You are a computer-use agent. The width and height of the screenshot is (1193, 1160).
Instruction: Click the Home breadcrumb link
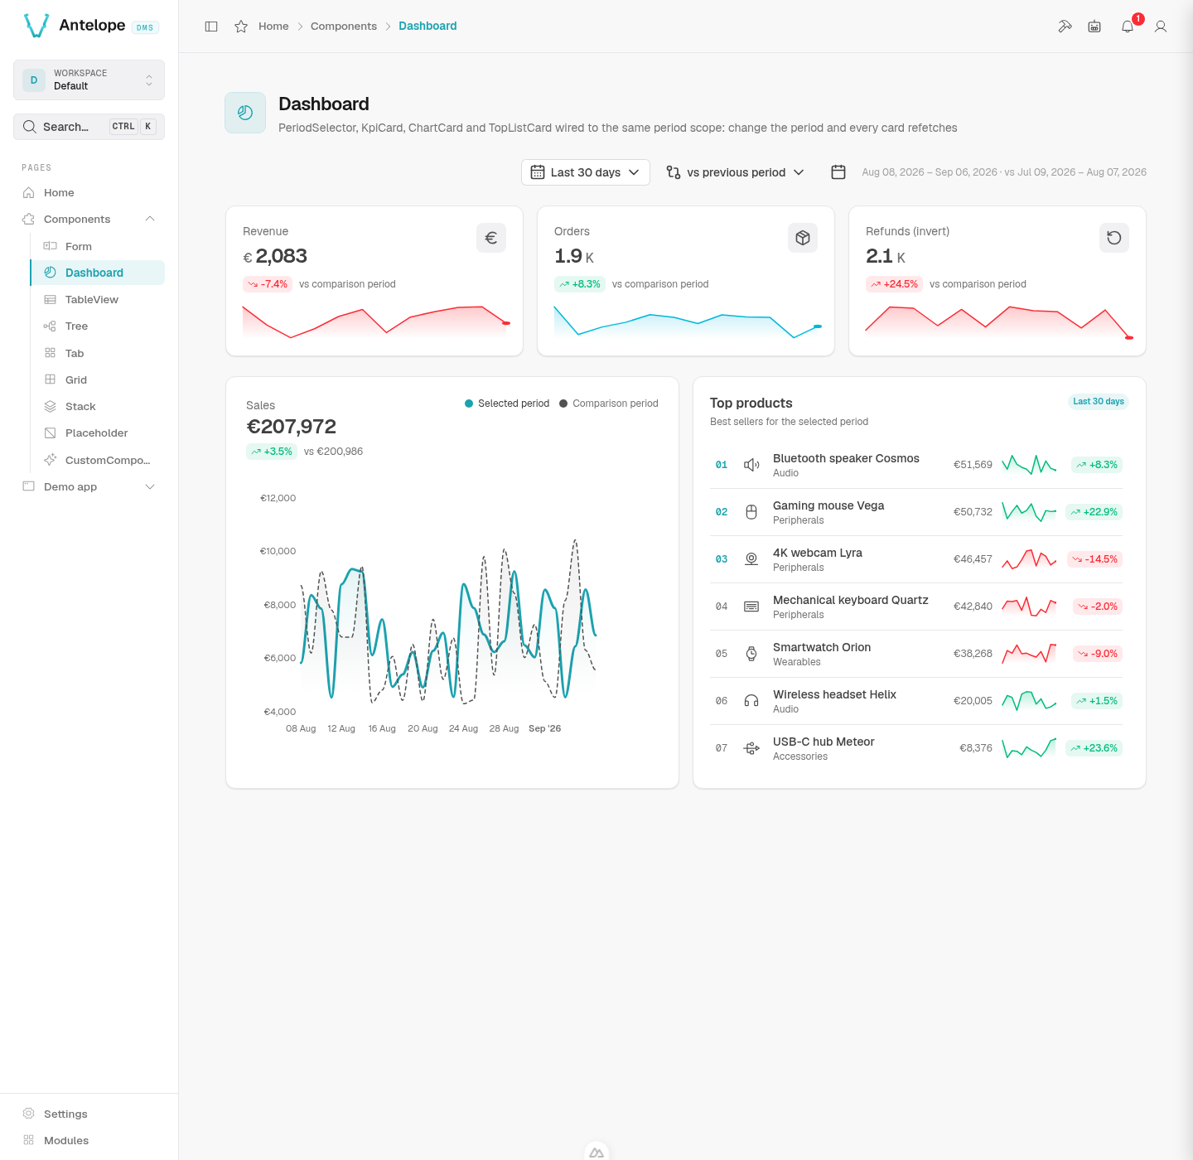[273, 27]
